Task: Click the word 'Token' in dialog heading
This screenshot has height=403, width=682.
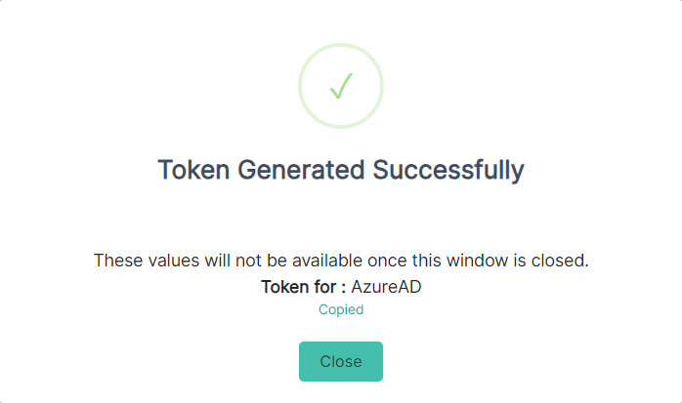Action: [x=193, y=170]
